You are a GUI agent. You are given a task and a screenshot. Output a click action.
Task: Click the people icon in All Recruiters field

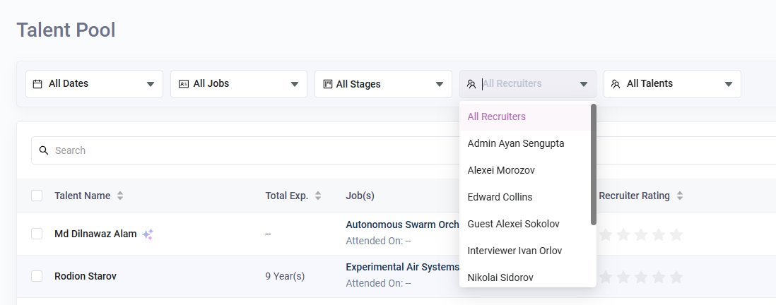[x=471, y=84]
